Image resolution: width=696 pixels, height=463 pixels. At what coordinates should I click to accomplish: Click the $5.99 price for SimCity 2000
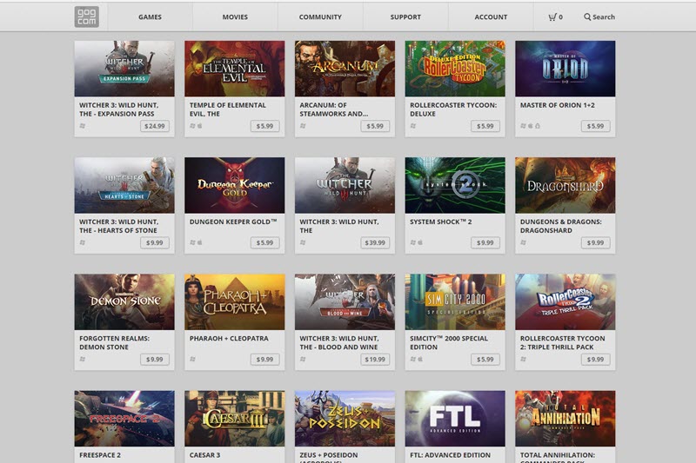(x=485, y=360)
